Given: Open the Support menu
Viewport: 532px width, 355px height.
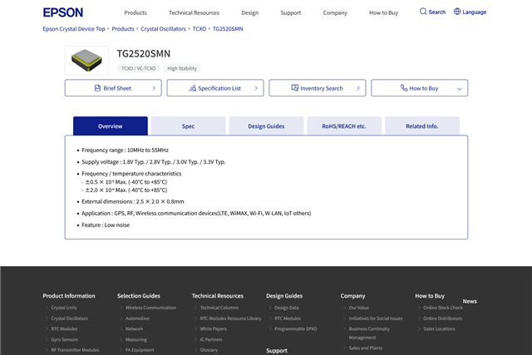Looking at the screenshot, I should 291,13.
